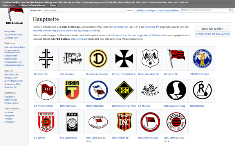Open the Threads social link

(x=8, y=119)
